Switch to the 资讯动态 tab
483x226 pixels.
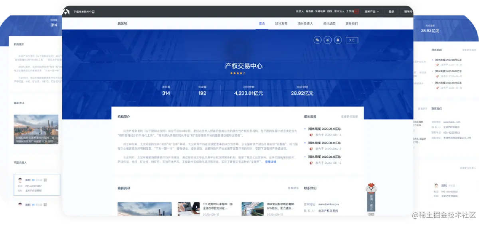tap(329, 24)
